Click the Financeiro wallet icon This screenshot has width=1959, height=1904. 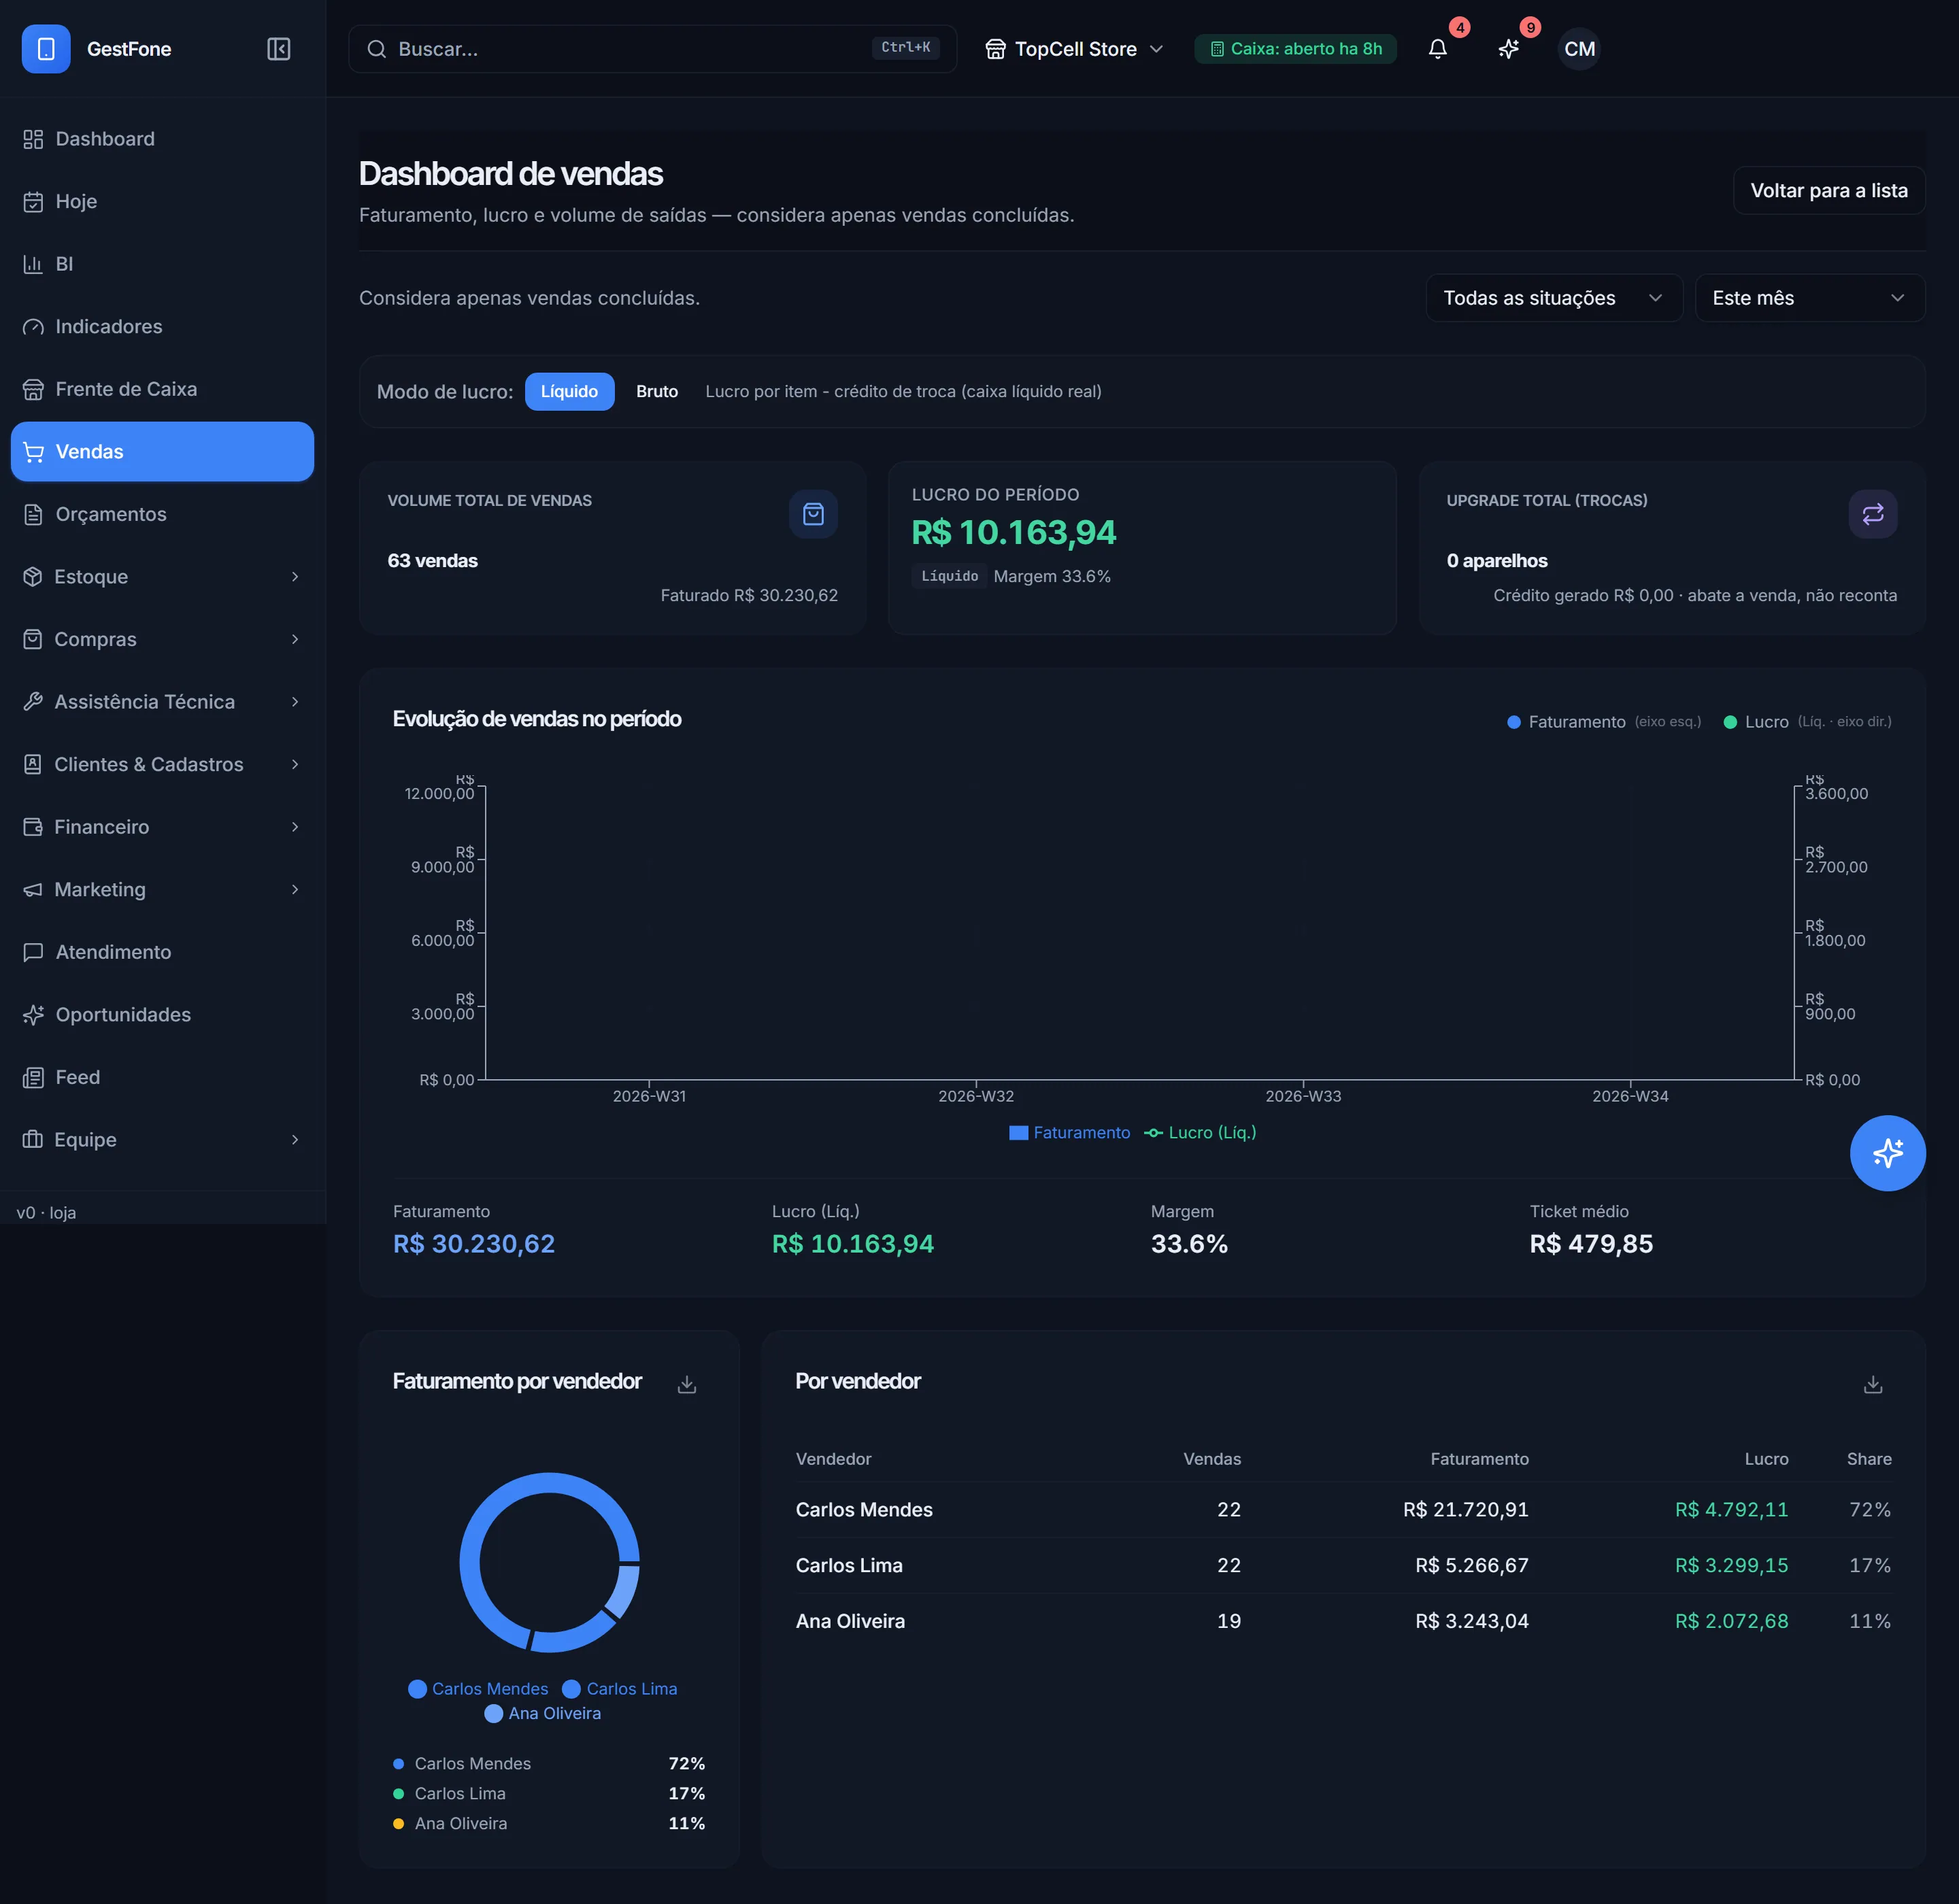tap(33, 827)
